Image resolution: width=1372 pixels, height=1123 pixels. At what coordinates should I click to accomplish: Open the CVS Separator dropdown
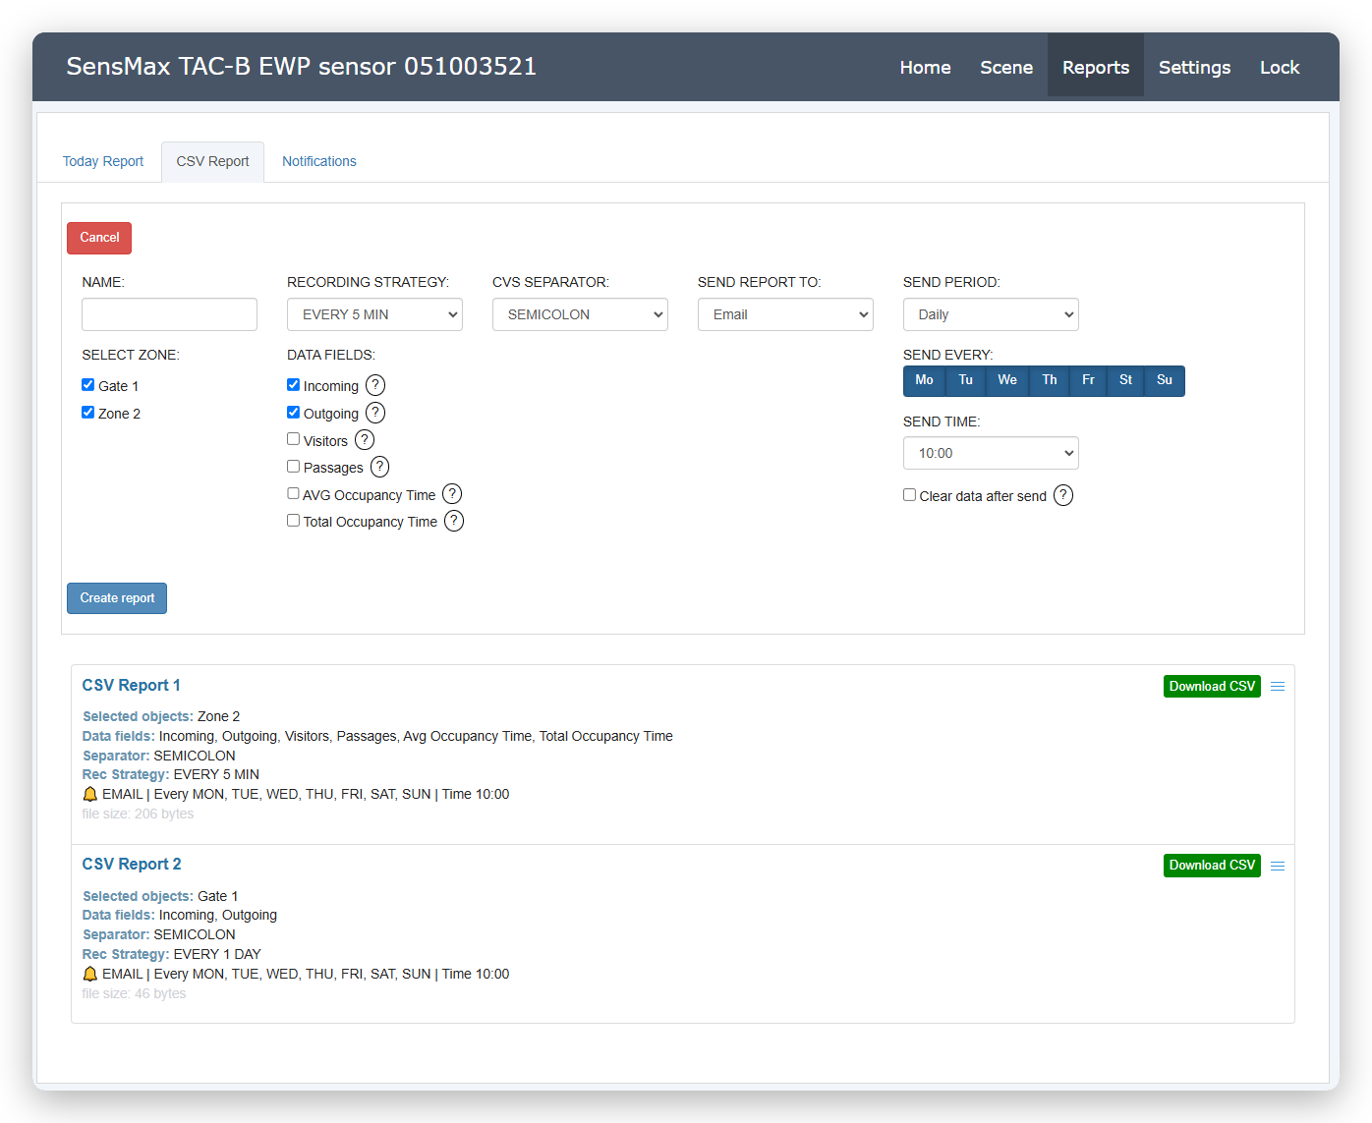tap(580, 314)
